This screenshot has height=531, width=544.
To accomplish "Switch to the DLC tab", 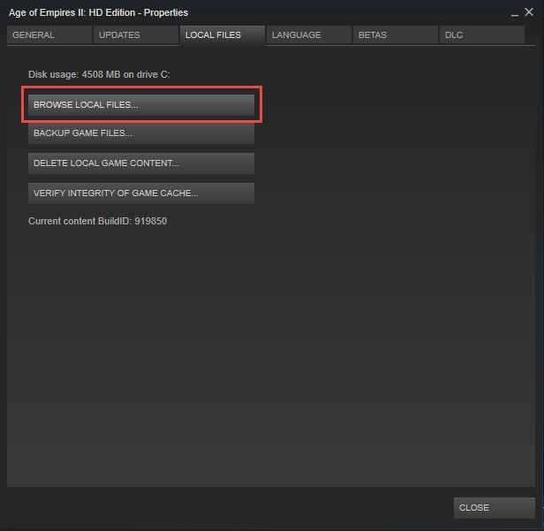I will point(482,35).
